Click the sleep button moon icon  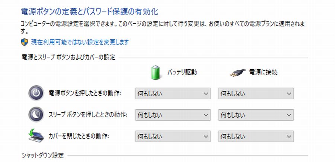(x=36, y=115)
